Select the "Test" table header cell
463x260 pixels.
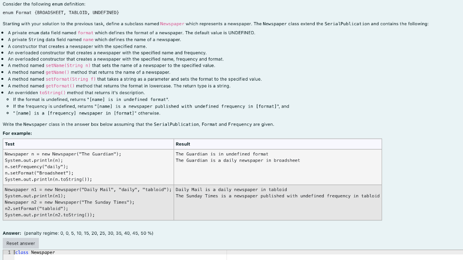click(9, 144)
